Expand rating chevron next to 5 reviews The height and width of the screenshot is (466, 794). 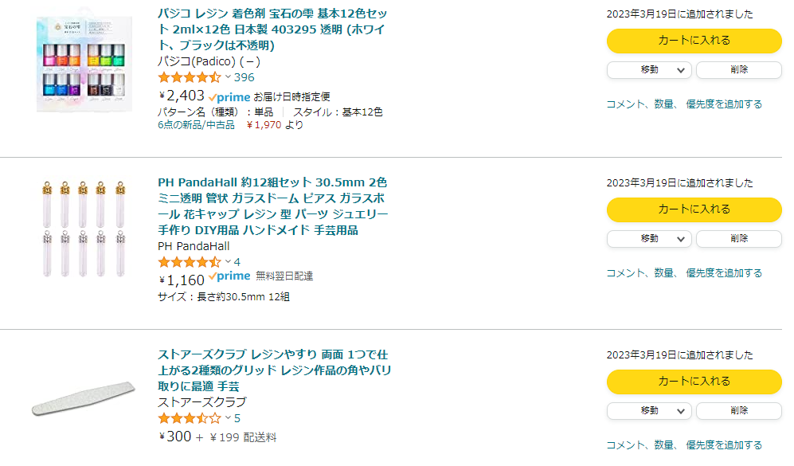[228, 418]
